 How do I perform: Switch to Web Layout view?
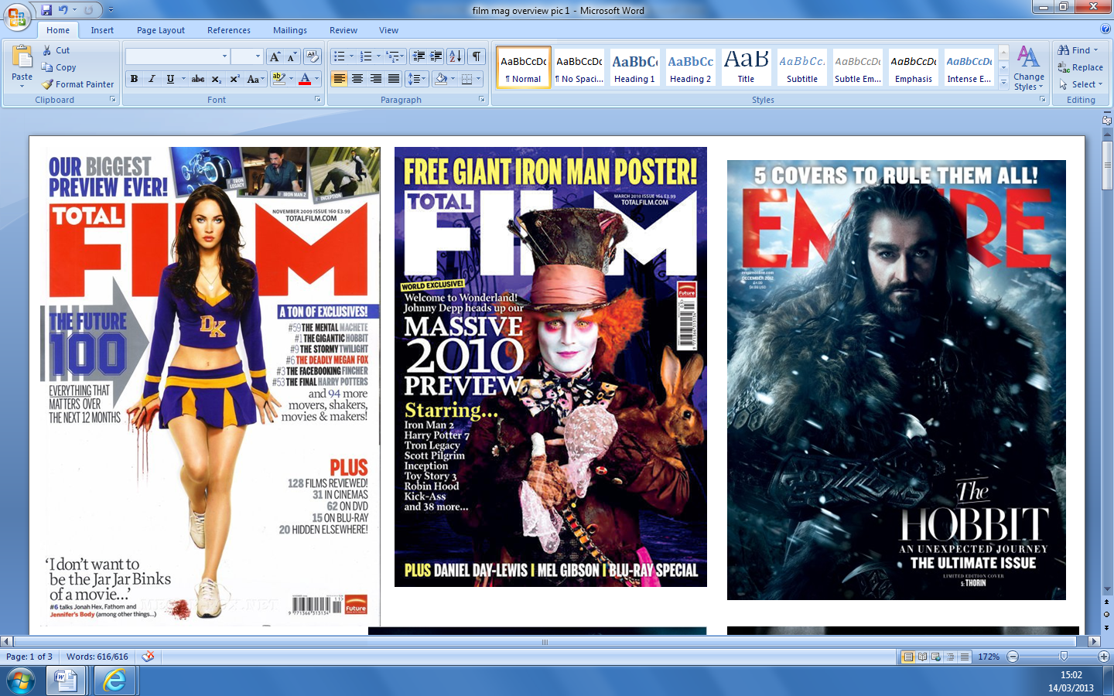[936, 657]
